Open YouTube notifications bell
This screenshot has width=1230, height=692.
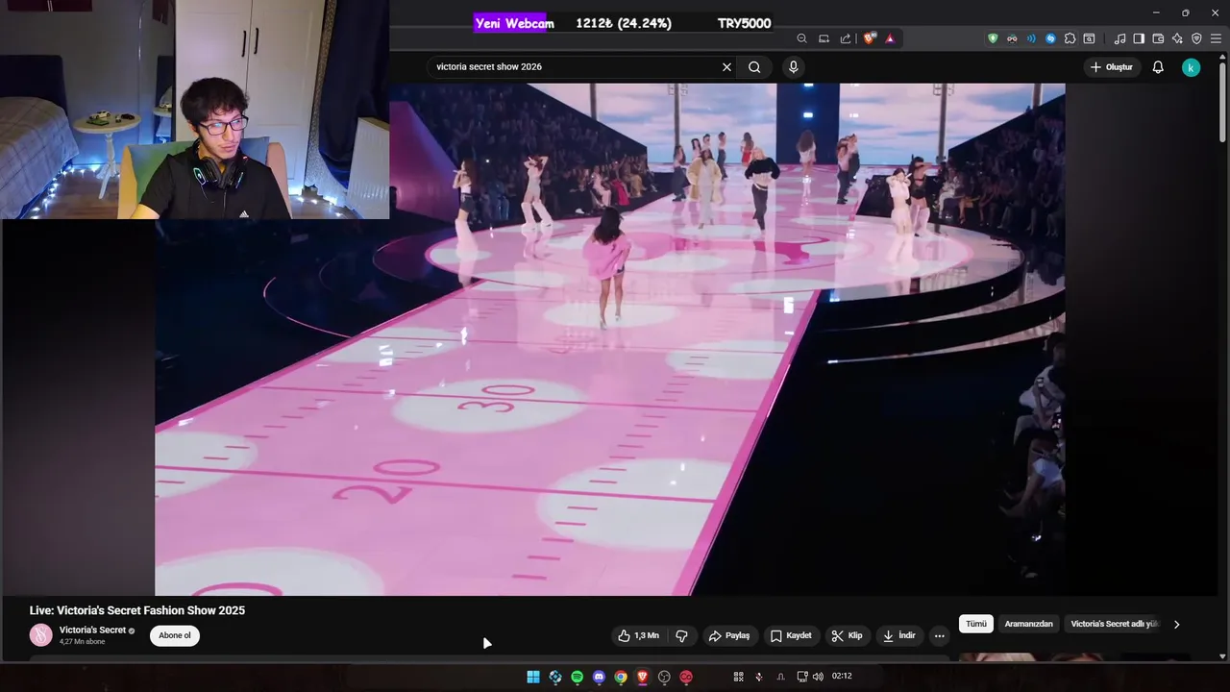(x=1158, y=67)
